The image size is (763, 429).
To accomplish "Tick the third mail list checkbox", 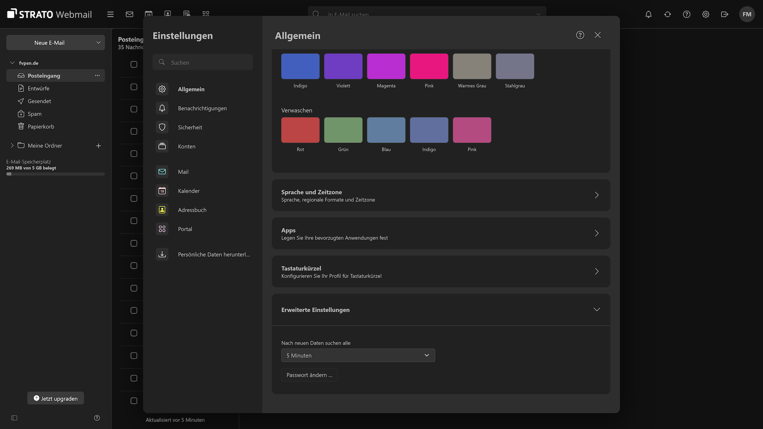I will coord(134,109).
